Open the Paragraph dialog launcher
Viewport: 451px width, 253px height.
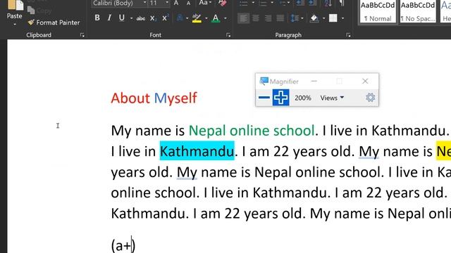tap(348, 35)
